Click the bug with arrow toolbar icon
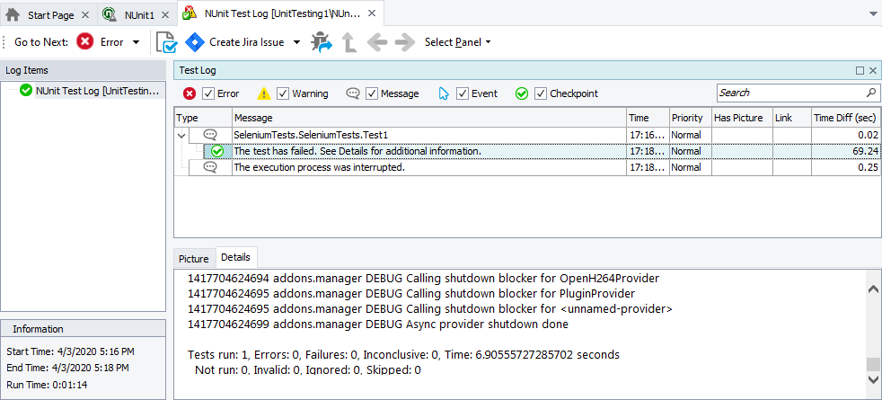Viewport: 882px width, 400px height. coord(321,42)
